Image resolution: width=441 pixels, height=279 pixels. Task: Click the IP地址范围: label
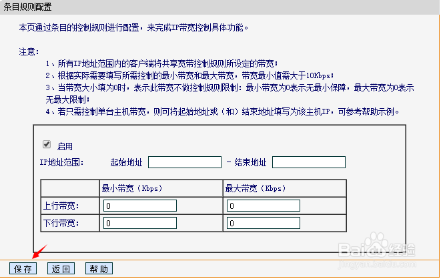(62, 162)
